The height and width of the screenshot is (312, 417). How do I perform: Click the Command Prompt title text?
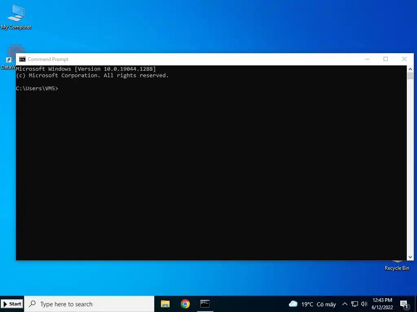[x=48, y=59]
